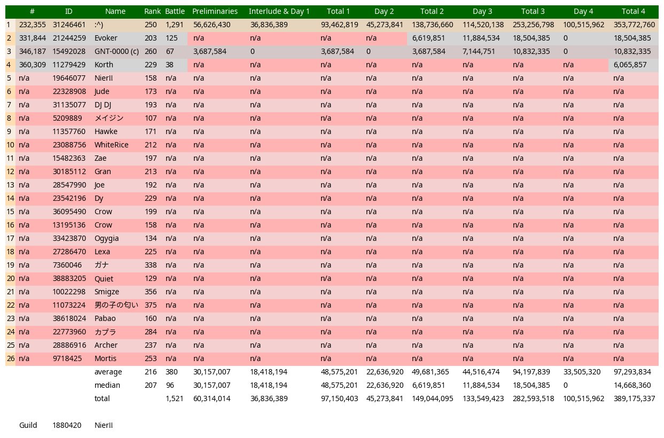
Task: Click the 'Day 3' column header
Action: tap(482, 11)
